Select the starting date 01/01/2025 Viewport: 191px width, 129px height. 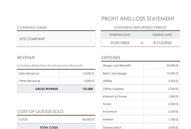tap(120, 43)
